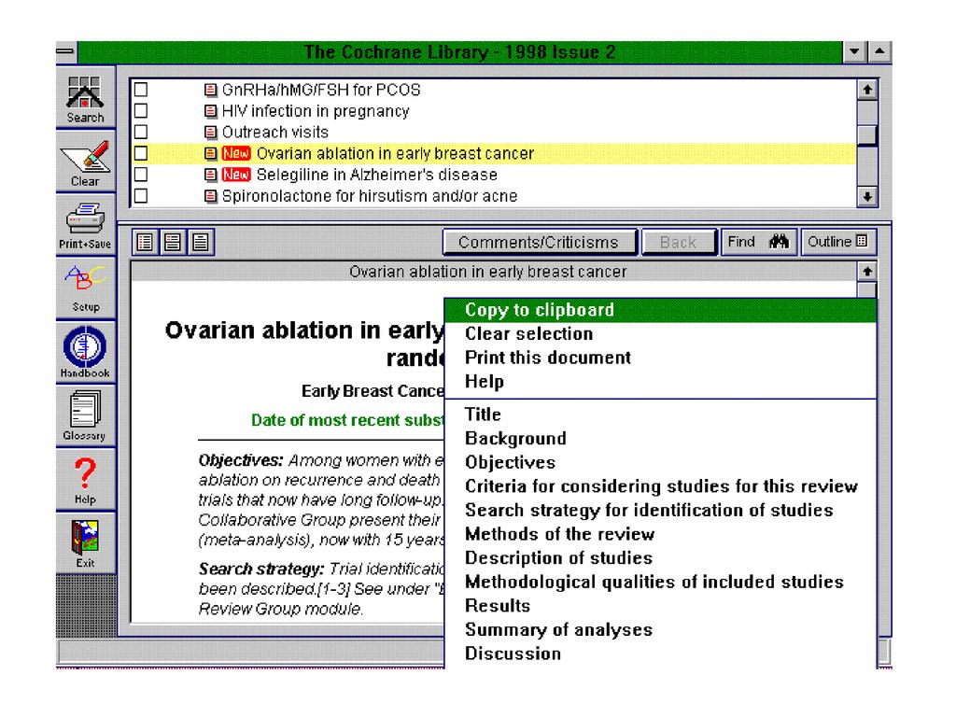Image resolution: width=956 pixels, height=717 pixels.
Task: Go to Description of studies
Action: 660,558
